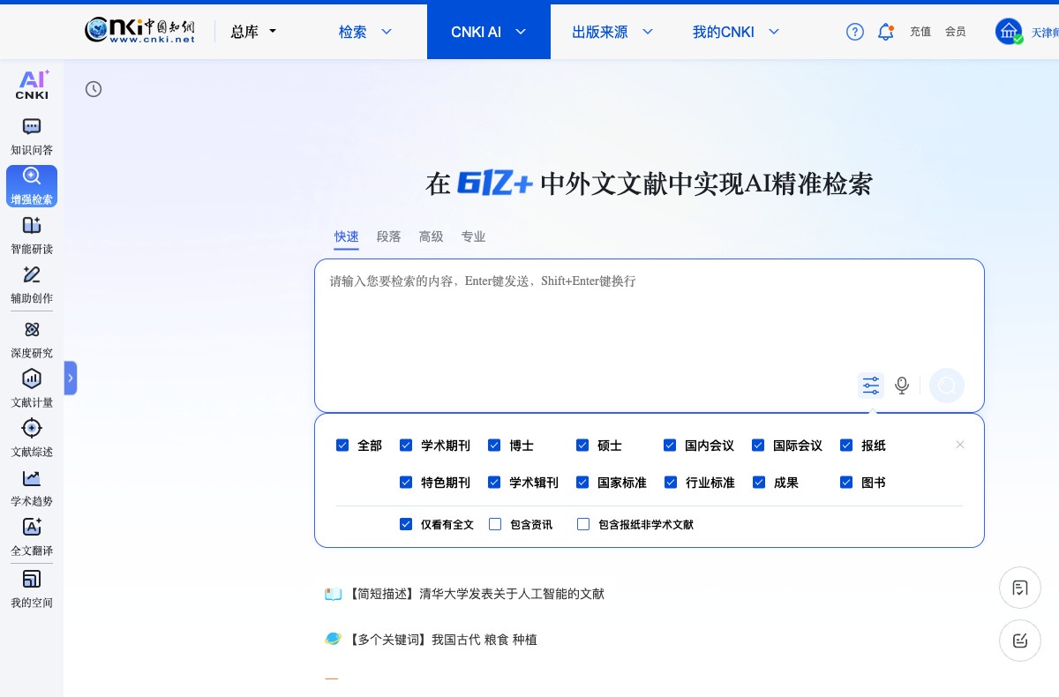This screenshot has width=1059, height=697.
Task: Open 文献综述 sidebar tool
Action: pyautogui.click(x=32, y=438)
